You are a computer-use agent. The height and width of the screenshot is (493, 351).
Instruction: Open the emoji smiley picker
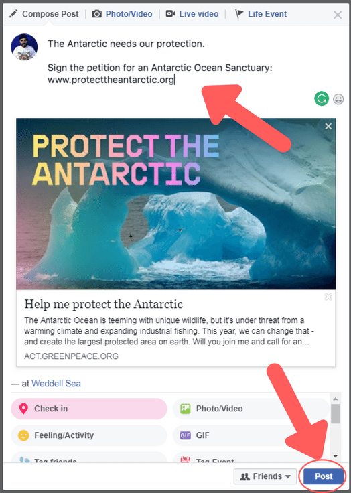coord(338,99)
